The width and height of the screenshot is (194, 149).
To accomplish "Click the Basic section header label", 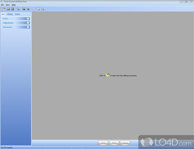I will (6, 19).
